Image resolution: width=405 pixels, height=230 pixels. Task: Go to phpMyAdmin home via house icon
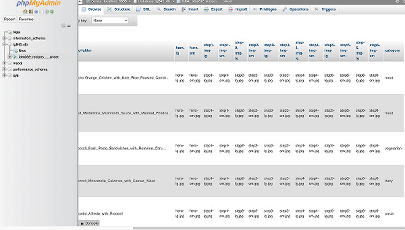click(x=25, y=12)
